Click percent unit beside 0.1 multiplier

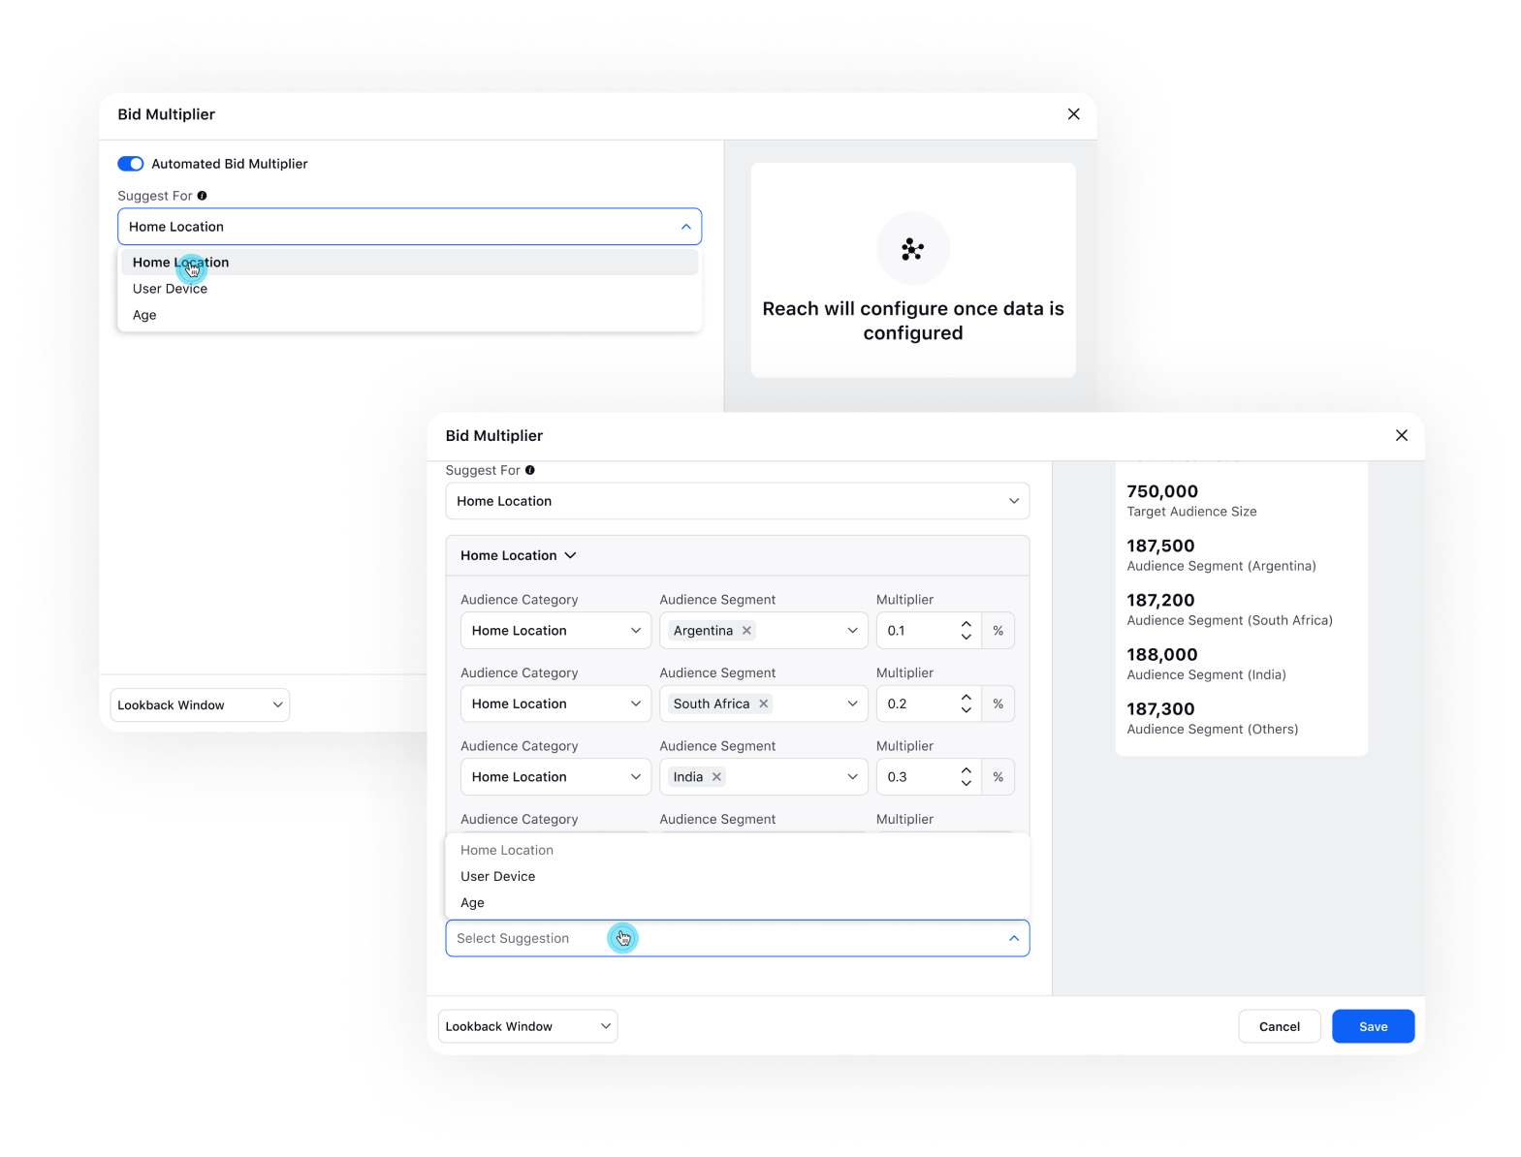(998, 631)
